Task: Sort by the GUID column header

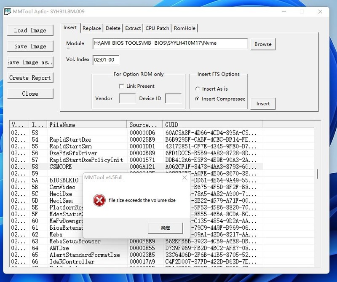Action: [212, 125]
